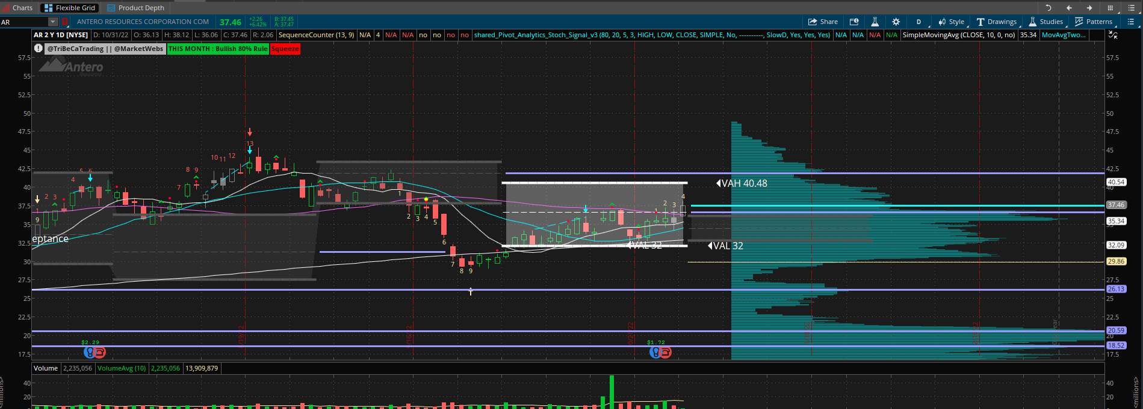The width and height of the screenshot is (1143, 409).
Task: Click the AR symbol input field
Action: click(24, 22)
